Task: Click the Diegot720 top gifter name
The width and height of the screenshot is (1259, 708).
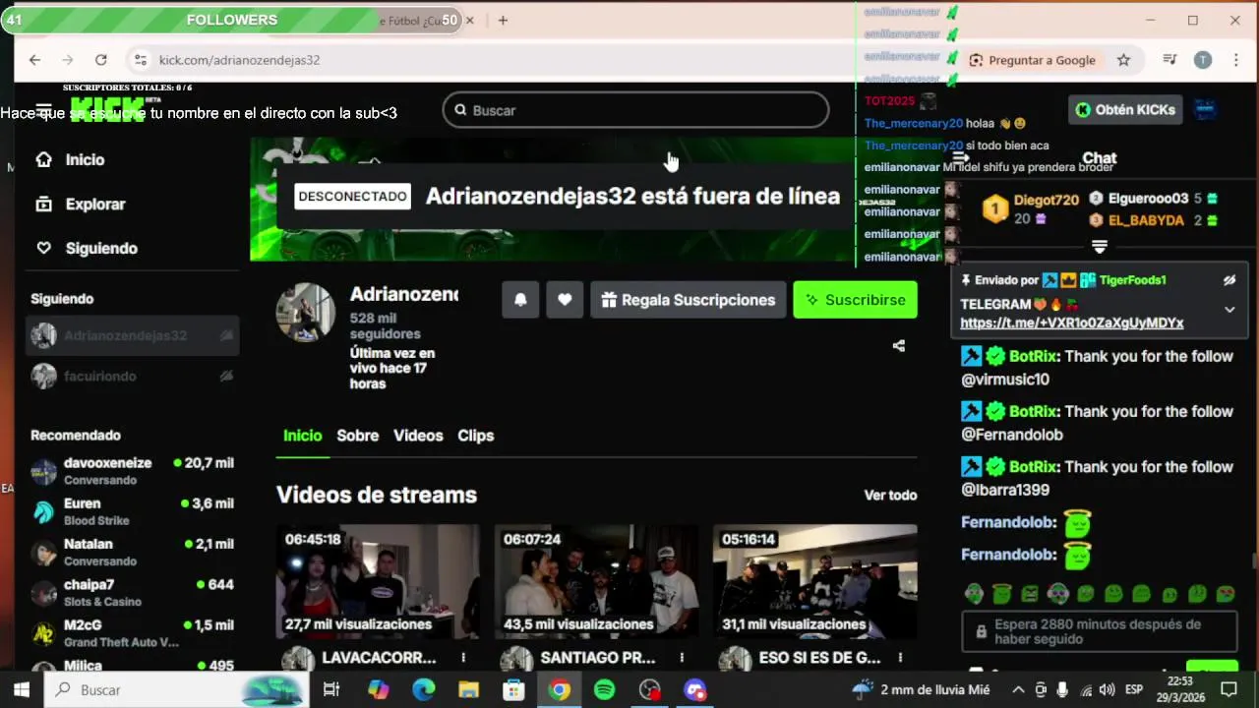Action: coord(1047,200)
